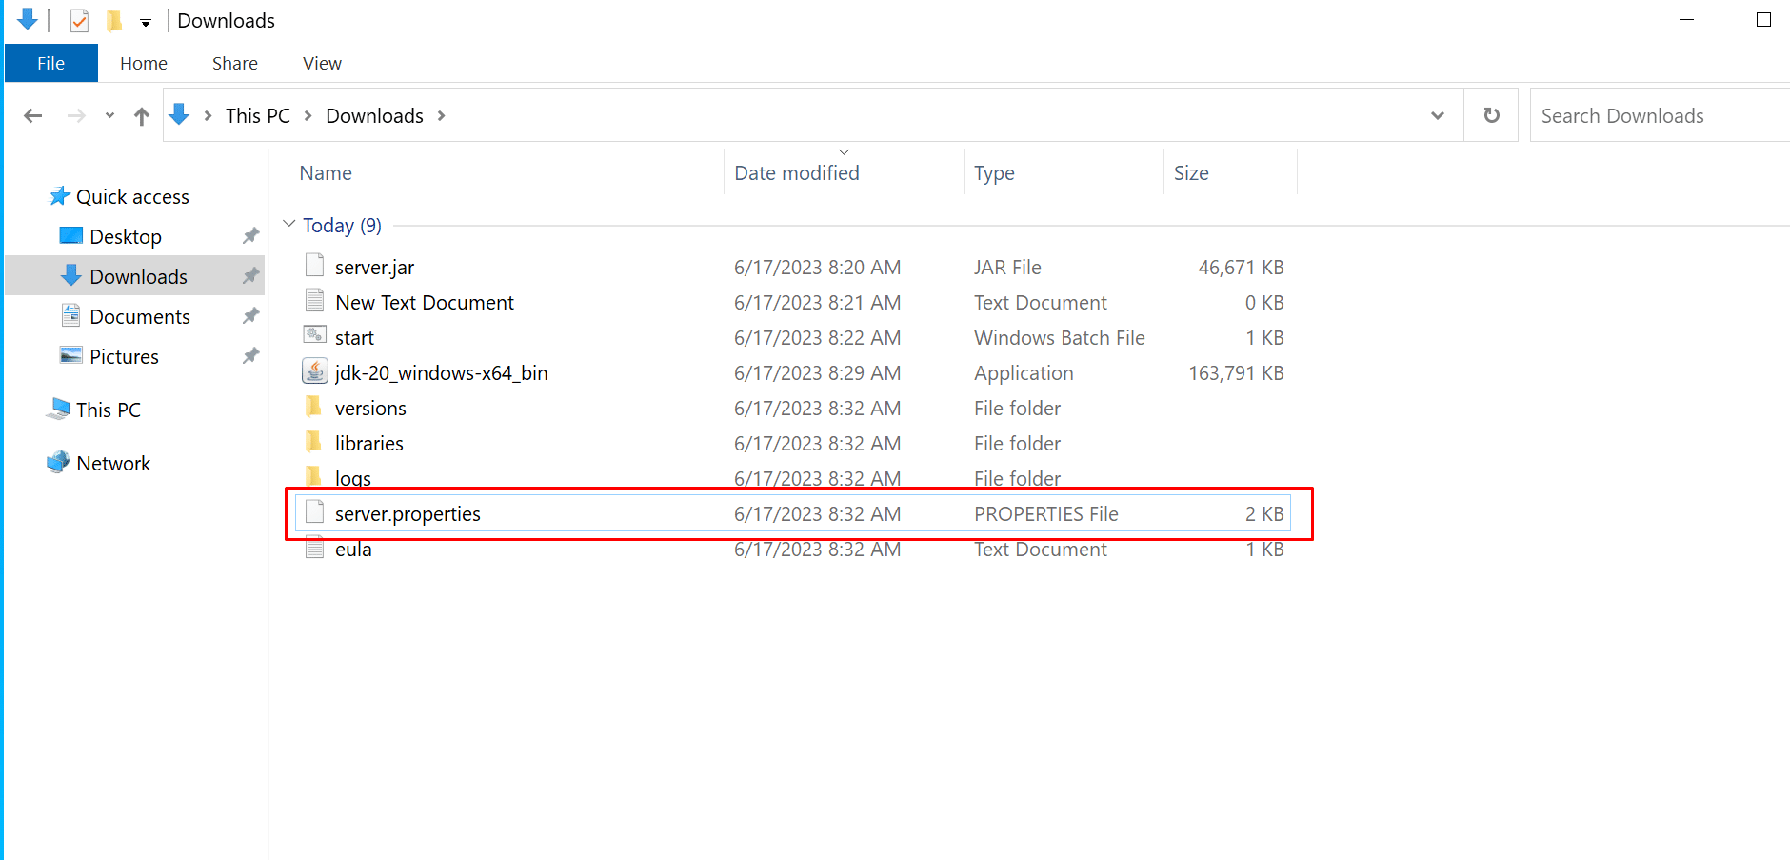
Task: Click the Back navigation arrow
Action: [x=33, y=116]
